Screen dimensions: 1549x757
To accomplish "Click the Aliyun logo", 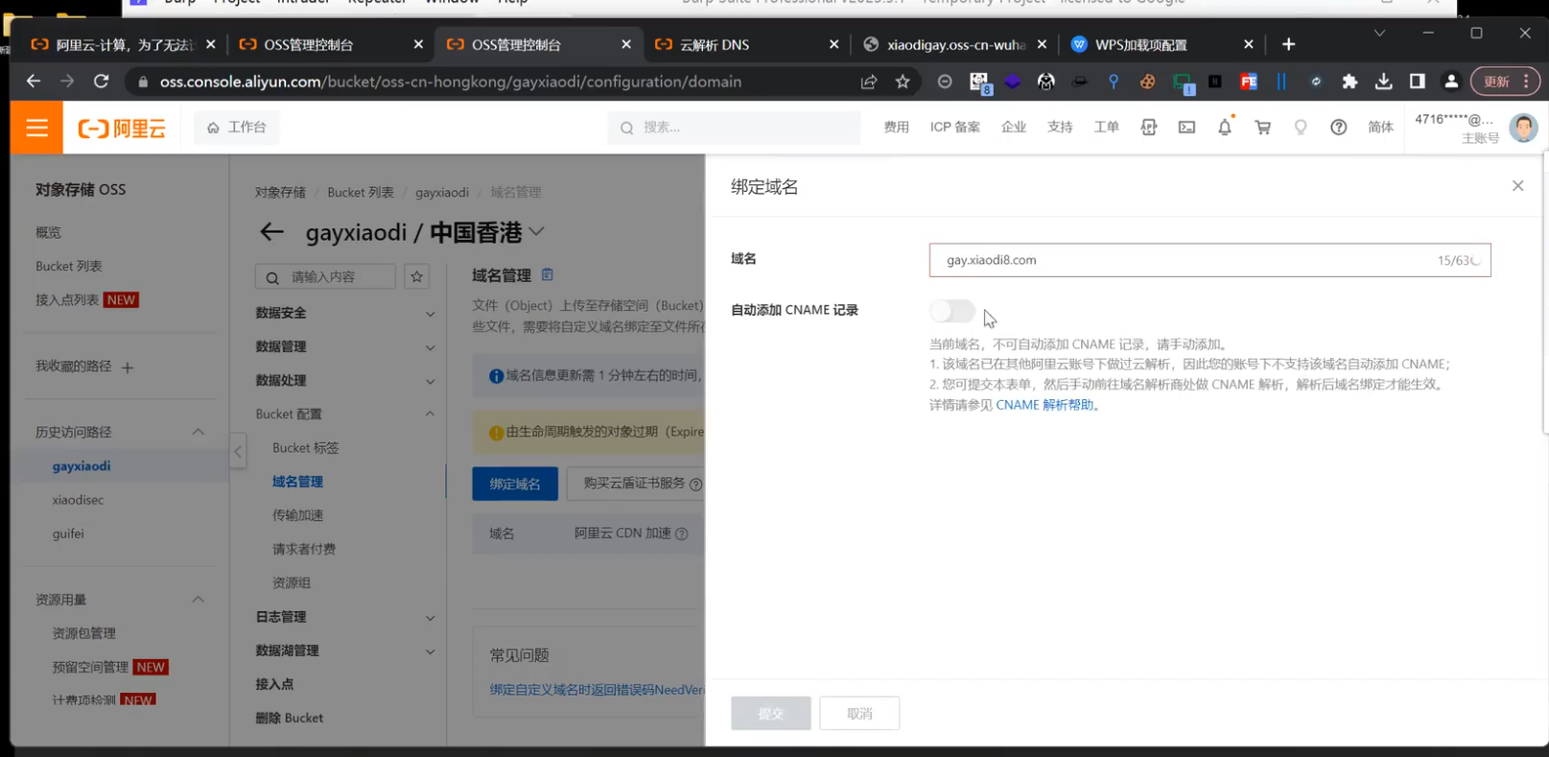I will [x=122, y=129].
